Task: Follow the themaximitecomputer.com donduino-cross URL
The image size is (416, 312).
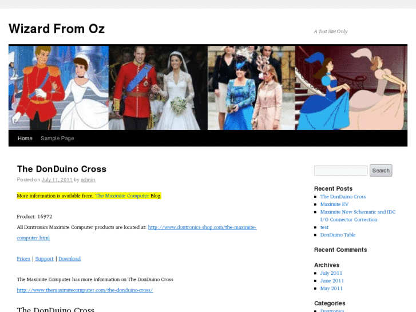Action: 85,290
